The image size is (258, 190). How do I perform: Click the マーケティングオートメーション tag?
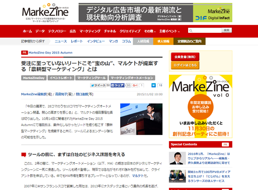(x=132, y=78)
